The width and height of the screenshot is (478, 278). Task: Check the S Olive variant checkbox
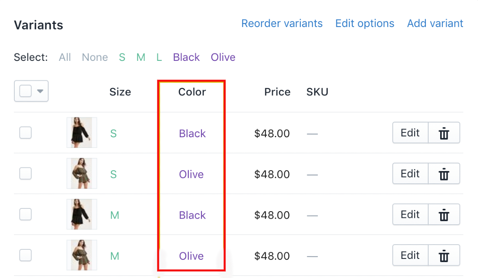pyautogui.click(x=25, y=174)
